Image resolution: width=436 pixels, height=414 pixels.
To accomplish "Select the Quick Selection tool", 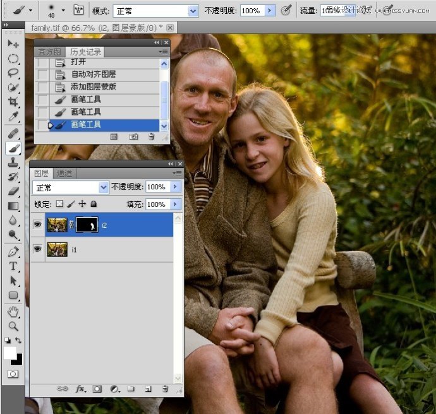I will 13,88.
